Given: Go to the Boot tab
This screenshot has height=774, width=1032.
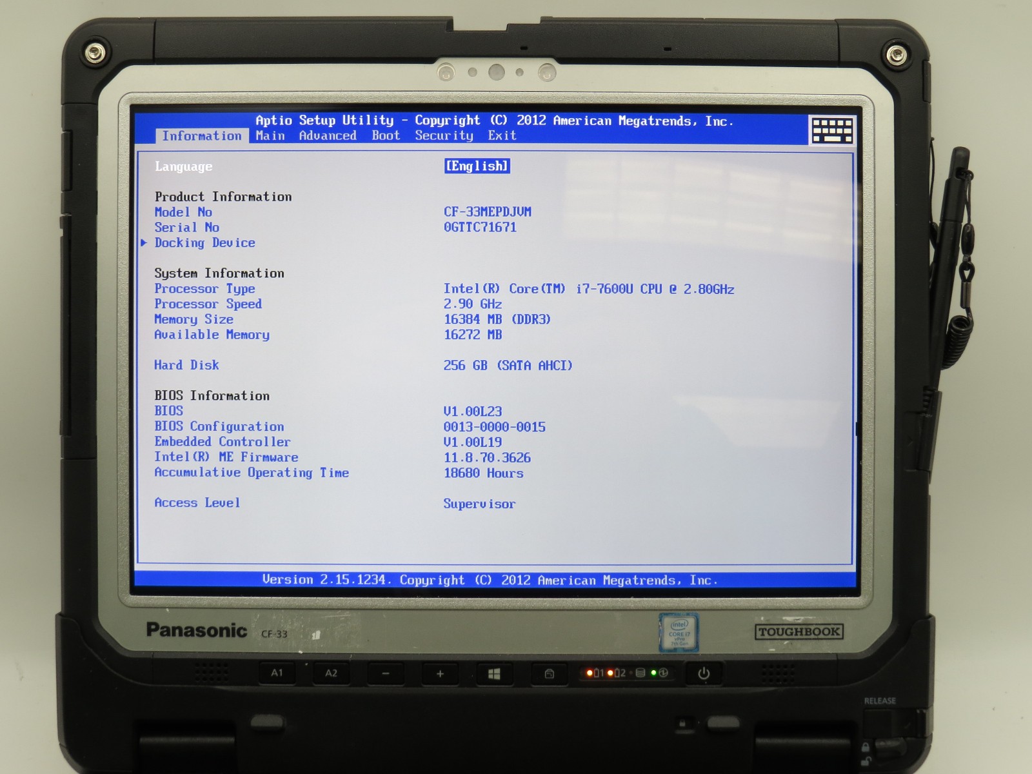Looking at the screenshot, I should [x=386, y=136].
